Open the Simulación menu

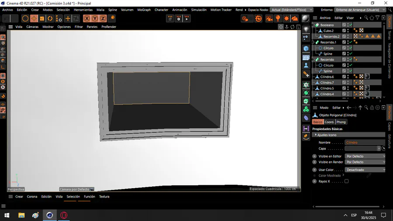coord(199,10)
